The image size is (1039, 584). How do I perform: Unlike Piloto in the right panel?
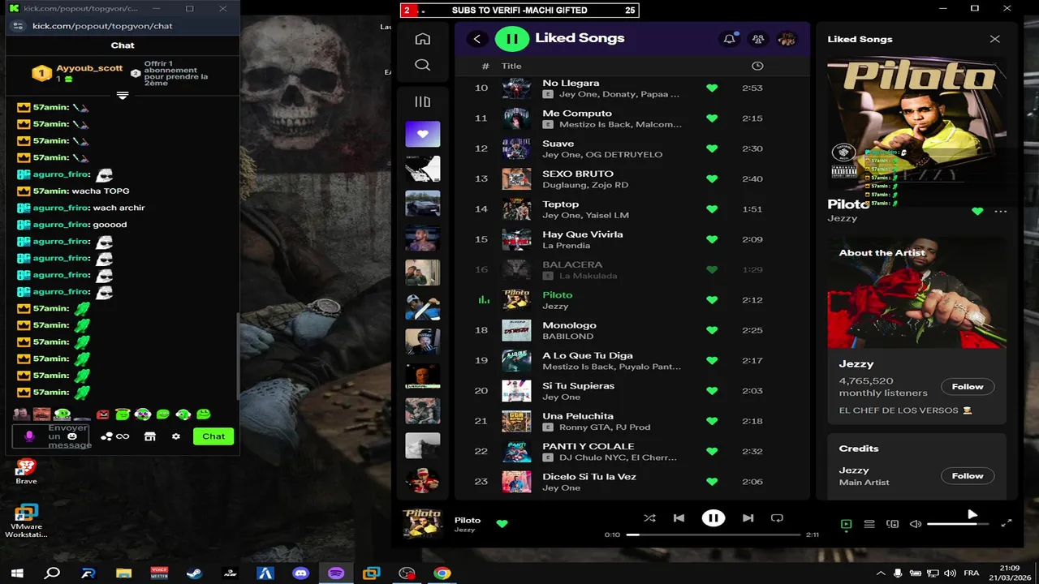point(977,212)
